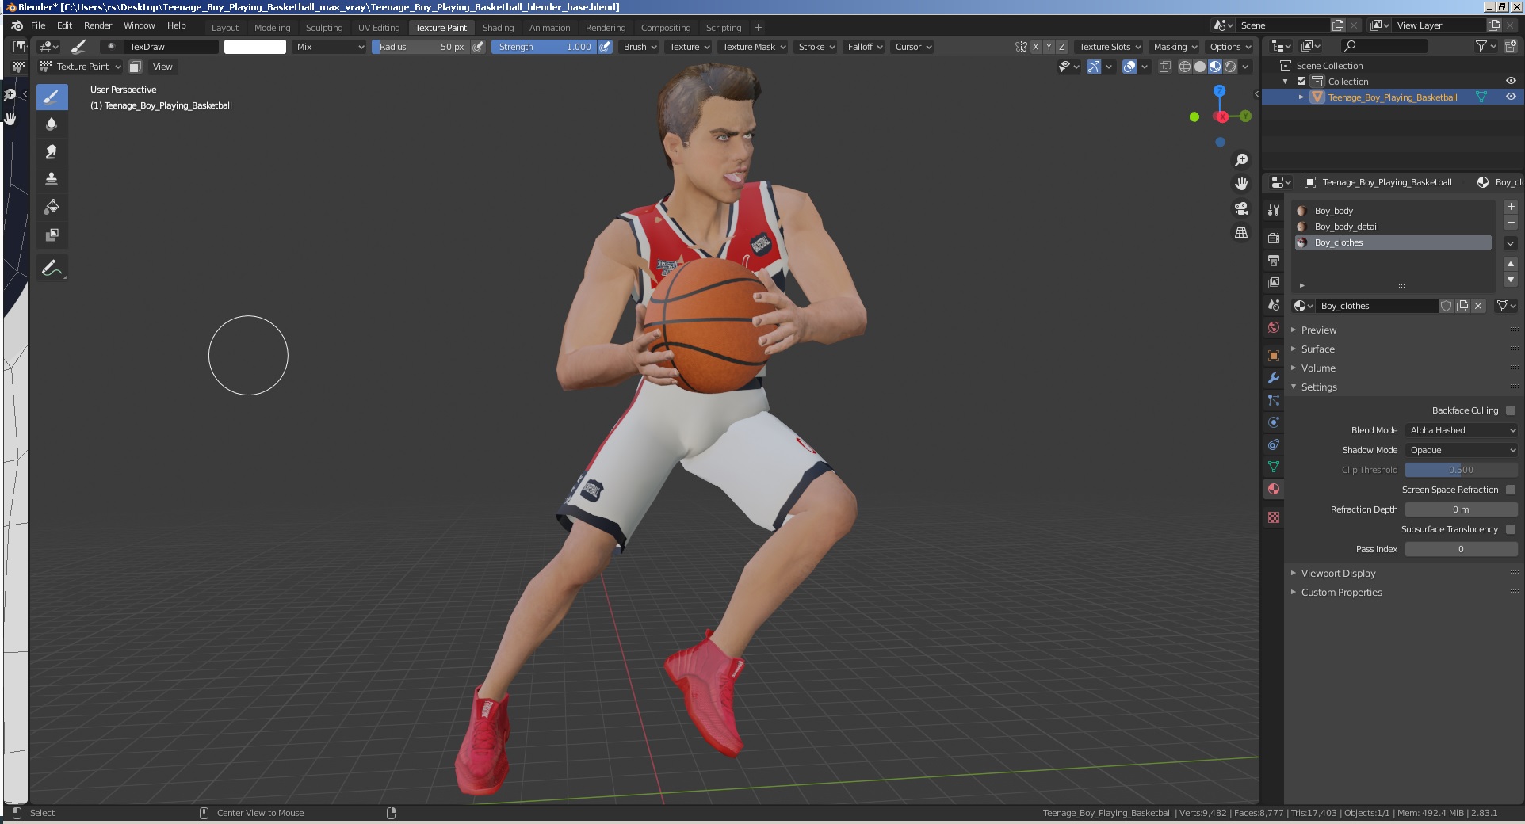Image resolution: width=1525 pixels, height=824 pixels.
Task: Click the viewport zoom magnifier icon
Action: 1241,160
